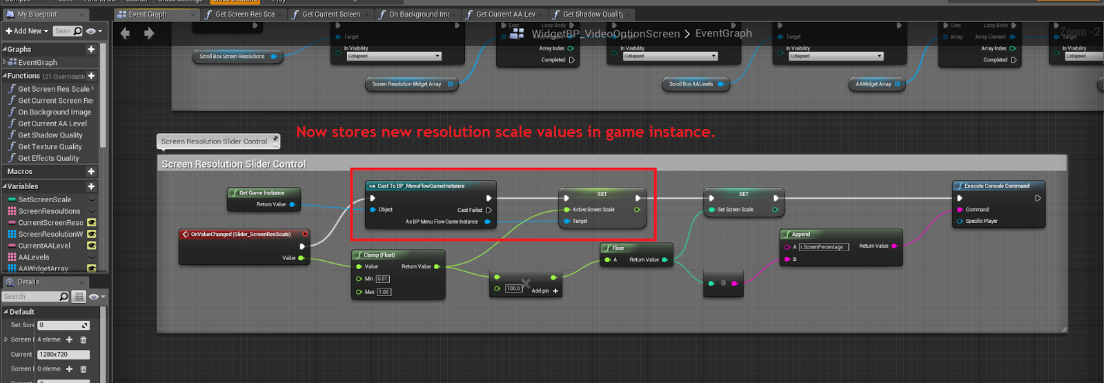Toggle CurrentScreenReso variable visibility eye
The width and height of the screenshot is (1104, 383).
pos(92,223)
